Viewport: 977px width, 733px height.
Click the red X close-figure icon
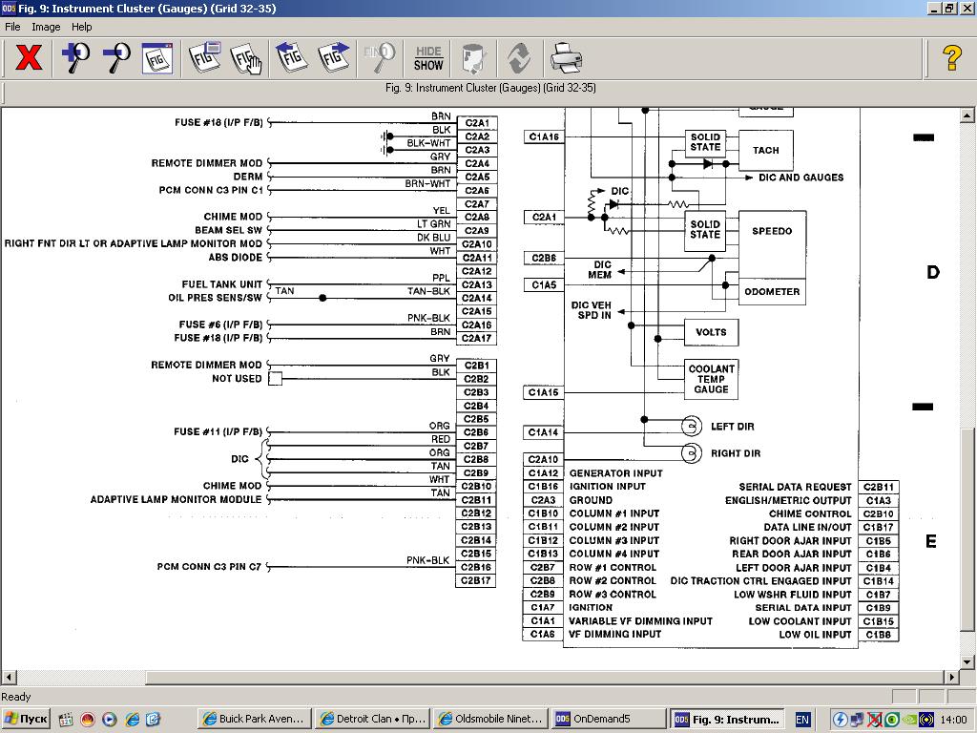[x=29, y=58]
